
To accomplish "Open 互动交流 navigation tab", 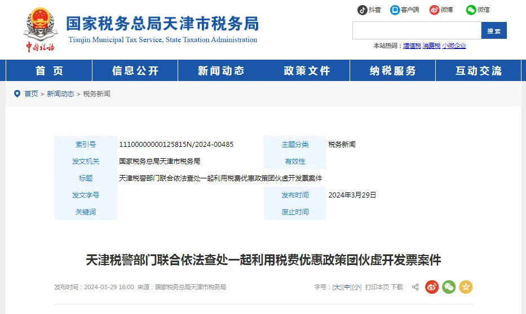I will pyautogui.click(x=479, y=70).
